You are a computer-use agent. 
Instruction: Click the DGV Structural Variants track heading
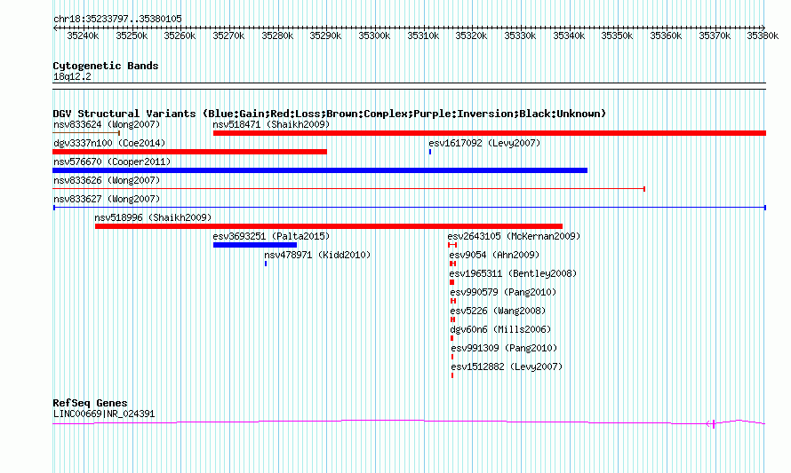pyautogui.click(x=330, y=114)
